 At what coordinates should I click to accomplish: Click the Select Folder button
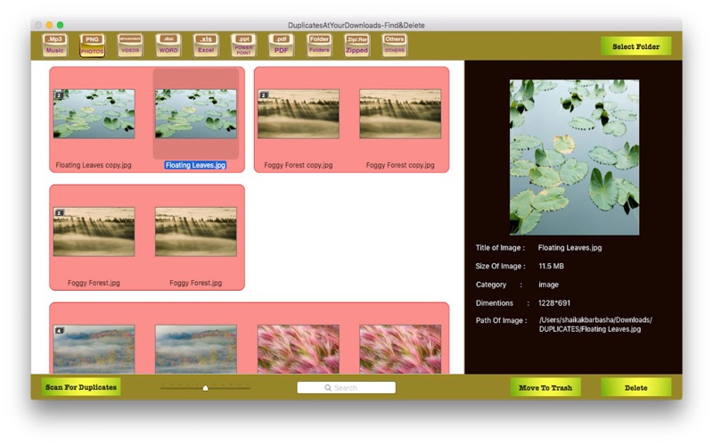pyautogui.click(x=635, y=46)
